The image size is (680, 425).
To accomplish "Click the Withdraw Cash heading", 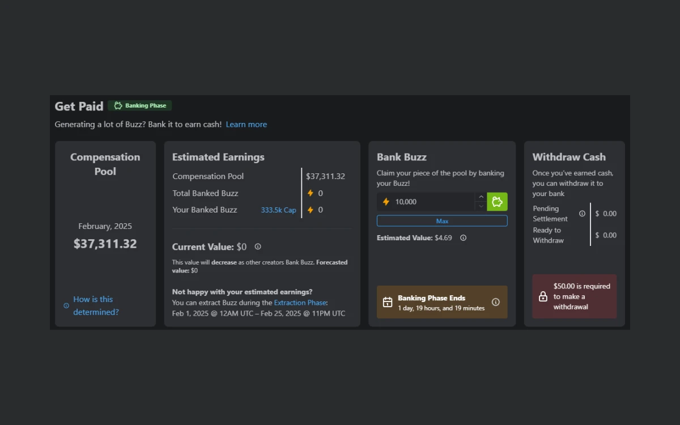I will (x=569, y=157).
